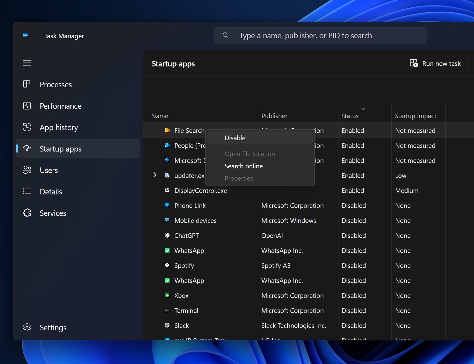474x364 pixels.
Task: Open Details via its sidebar icon
Action: click(x=27, y=191)
